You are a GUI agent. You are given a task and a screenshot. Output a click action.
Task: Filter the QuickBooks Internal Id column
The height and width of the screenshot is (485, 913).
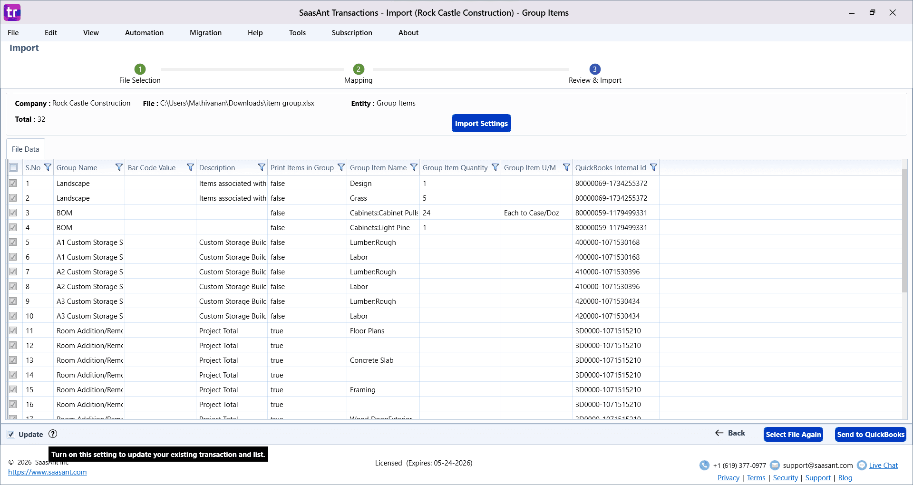(653, 167)
